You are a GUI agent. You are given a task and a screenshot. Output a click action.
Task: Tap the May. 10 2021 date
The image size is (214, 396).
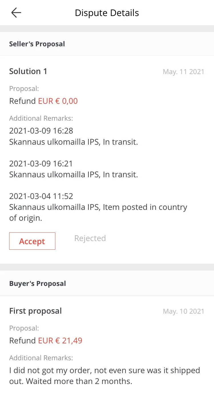tap(183, 311)
